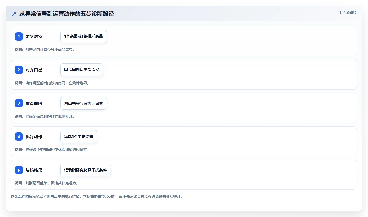The height and width of the screenshot is (217, 368).
Task: Select the 复核结果 step label
Action: coord(34,170)
